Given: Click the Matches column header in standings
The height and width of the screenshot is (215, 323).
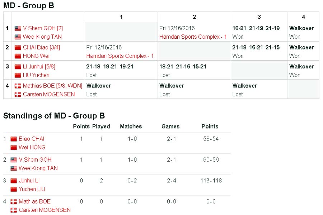Looking at the screenshot, I should pyautogui.click(x=131, y=126).
